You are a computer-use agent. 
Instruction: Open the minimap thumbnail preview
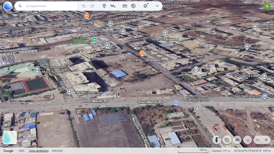pos(10,137)
